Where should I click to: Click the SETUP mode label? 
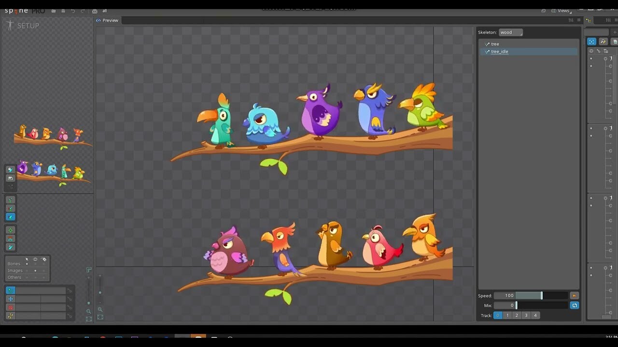[28, 25]
